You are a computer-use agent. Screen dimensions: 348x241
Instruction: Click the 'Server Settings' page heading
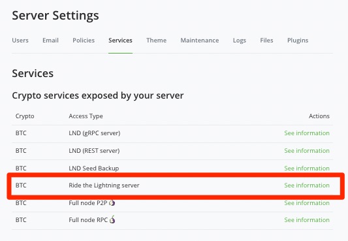[55, 16]
